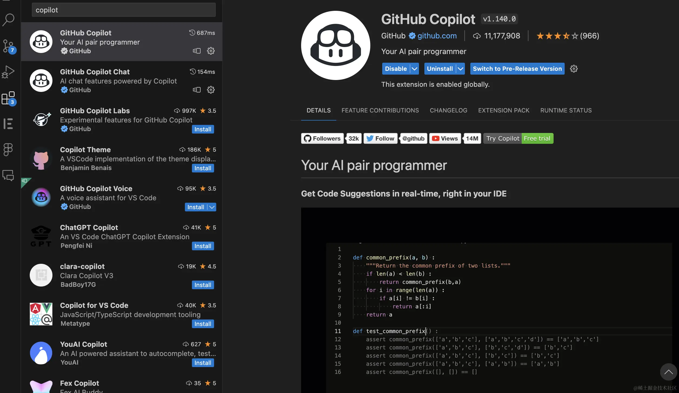
Task: Expand the Uninstall dropdown arrow
Action: click(x=460, y=69)
